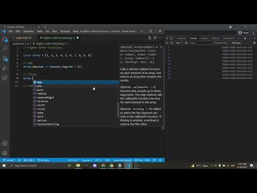257x193 pixels.
Task: Open the Action Center notification icon
Action: [252, 166]
